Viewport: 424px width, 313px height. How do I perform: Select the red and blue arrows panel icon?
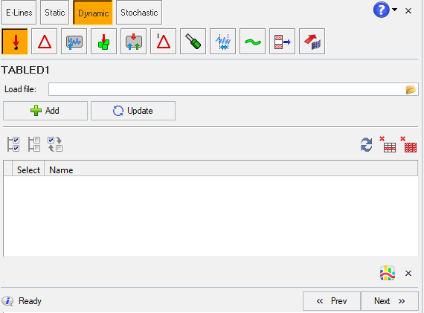[x=134, y=42]
